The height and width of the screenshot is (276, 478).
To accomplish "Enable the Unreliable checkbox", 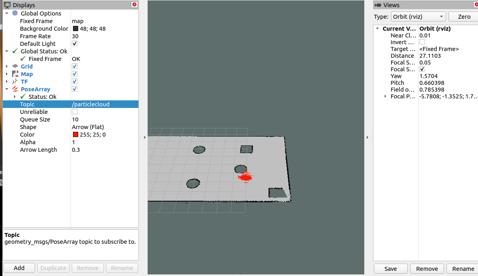I will (74, 112).
